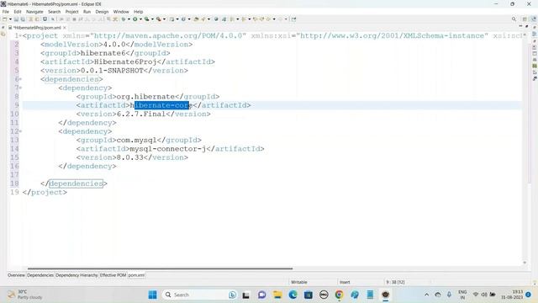Open the Window menu
Viewport: 538px width, 303px height.
(121, 12)
